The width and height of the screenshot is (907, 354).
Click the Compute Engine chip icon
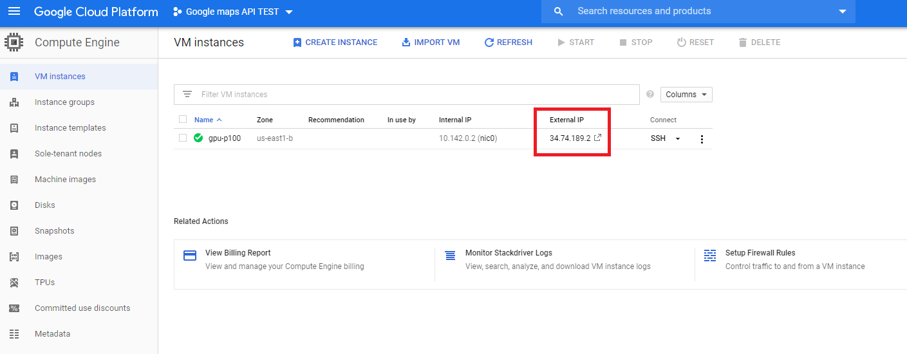click(14, 42)
